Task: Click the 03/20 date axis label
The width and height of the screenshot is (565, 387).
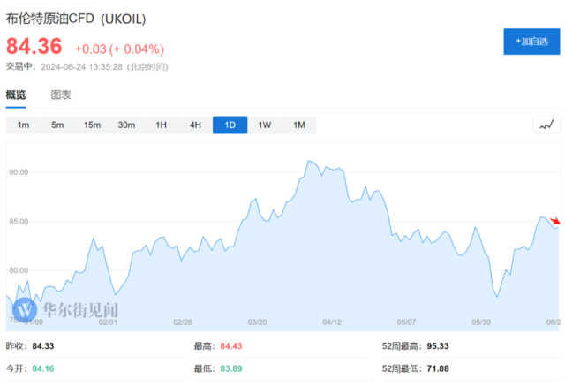Action: pyautogui.click(x=257, y=322)
